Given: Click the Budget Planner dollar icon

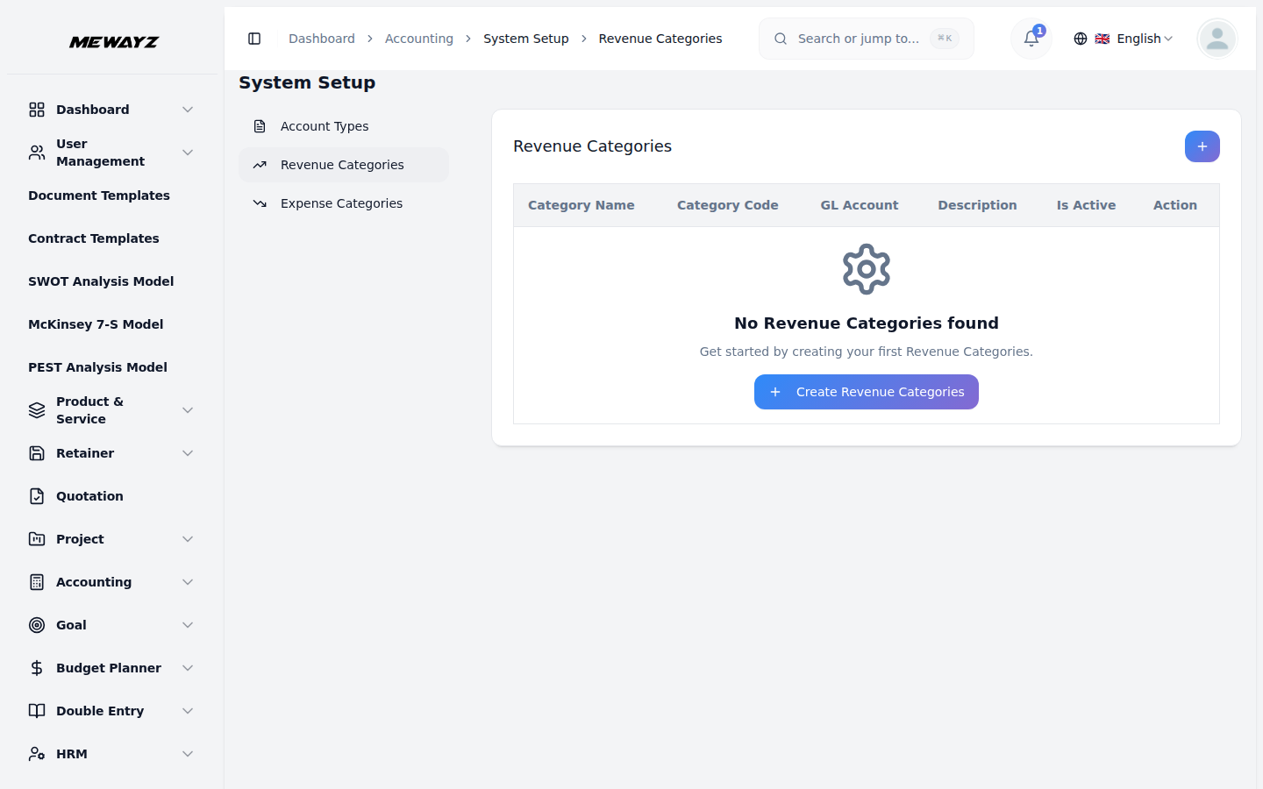Looking at the screenshot, I should click(36, 667).
